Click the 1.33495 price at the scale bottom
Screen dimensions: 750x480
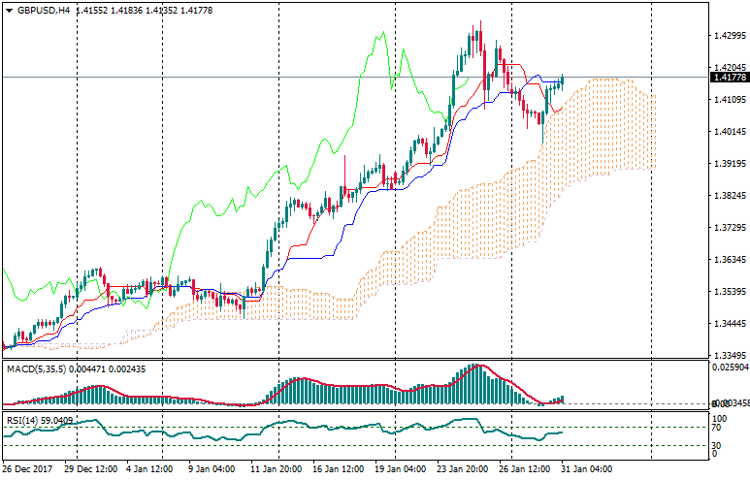coord(728,355)
